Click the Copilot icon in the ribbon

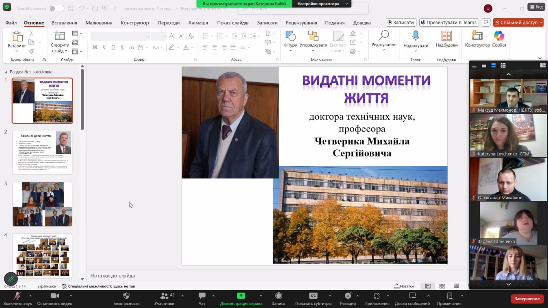tap(499, 37)
